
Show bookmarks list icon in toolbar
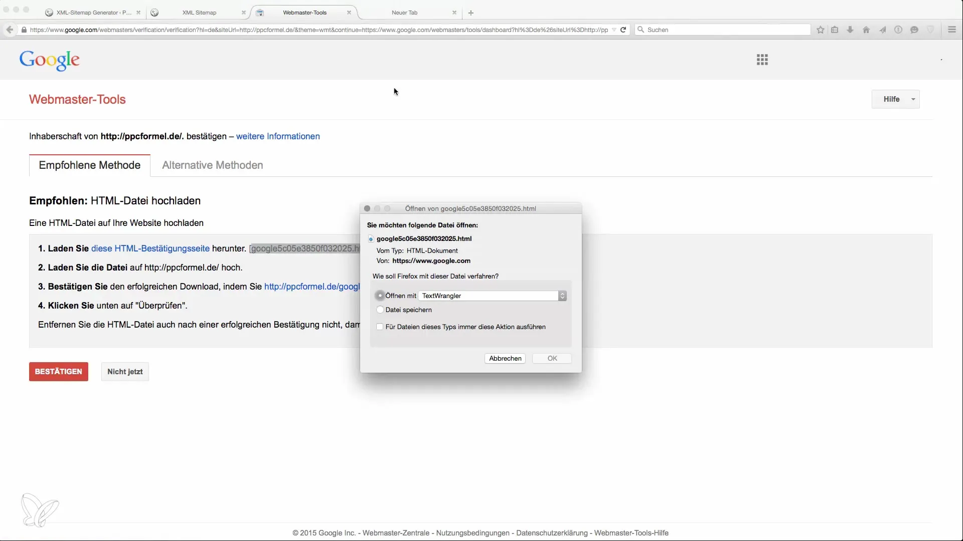click(x=835, y=30)
